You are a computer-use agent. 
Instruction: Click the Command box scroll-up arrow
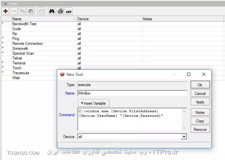click(x=184, y=111)
